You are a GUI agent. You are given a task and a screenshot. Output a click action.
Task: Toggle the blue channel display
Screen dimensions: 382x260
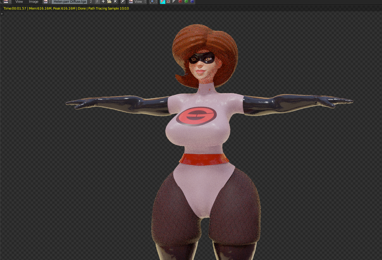click(x=192, y=1)
